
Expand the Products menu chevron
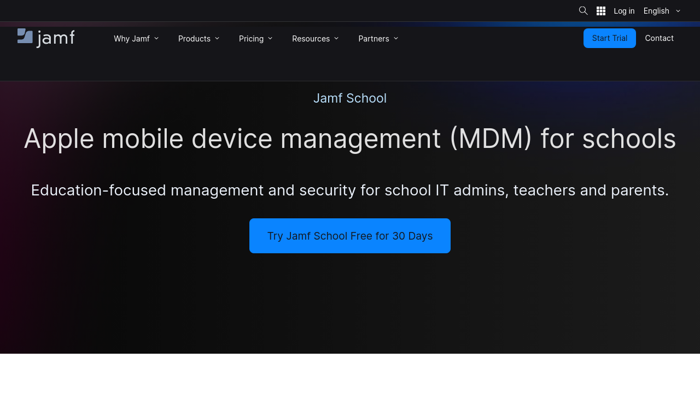[x=217, y=38]
